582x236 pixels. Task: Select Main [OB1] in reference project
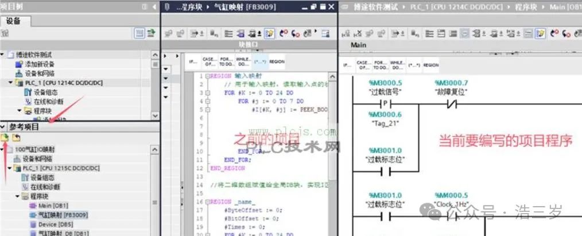pyautogui.click(x=53, y=205)
